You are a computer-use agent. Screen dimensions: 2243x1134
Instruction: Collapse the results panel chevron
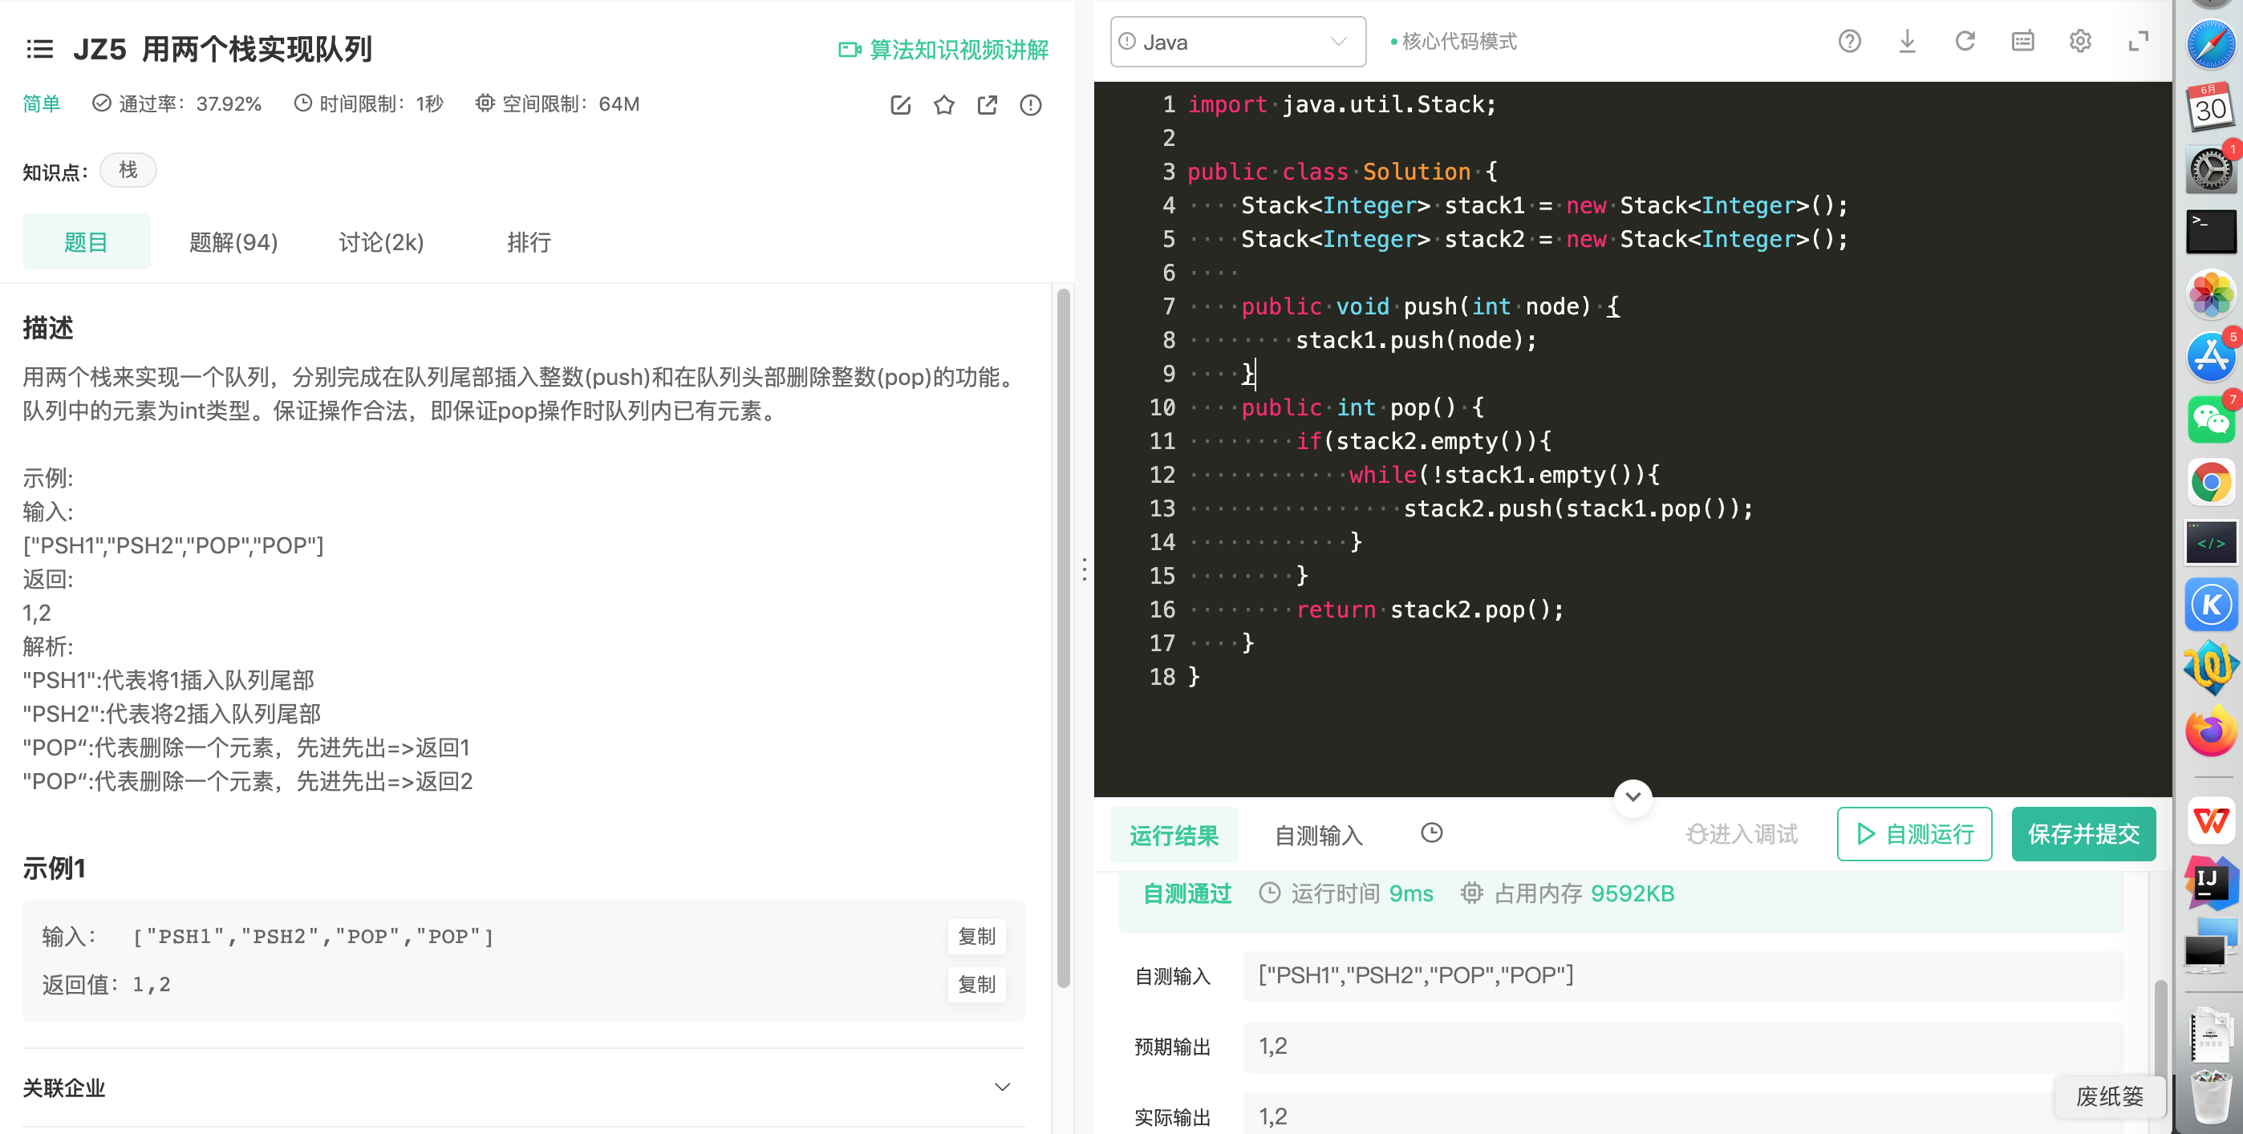coord(1633,796)
